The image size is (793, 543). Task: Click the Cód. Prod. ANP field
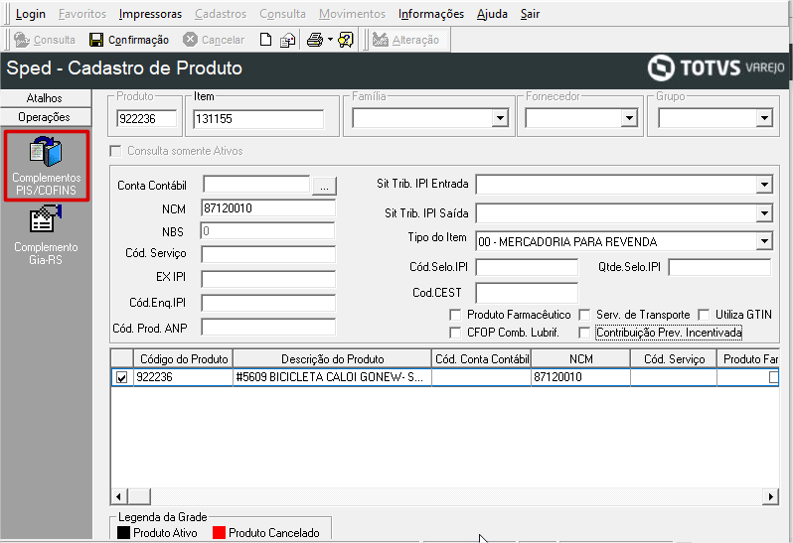tap(268, 327)
